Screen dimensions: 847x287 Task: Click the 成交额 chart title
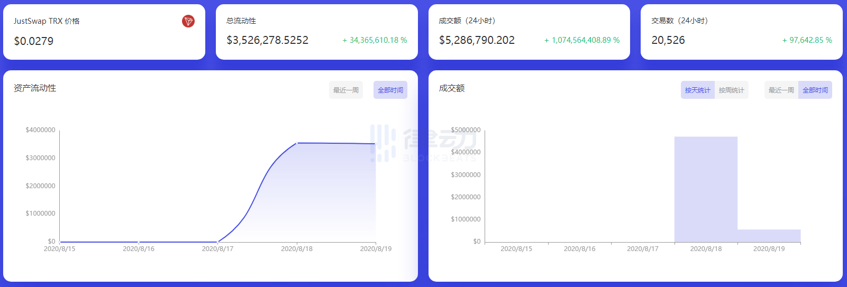452,88
